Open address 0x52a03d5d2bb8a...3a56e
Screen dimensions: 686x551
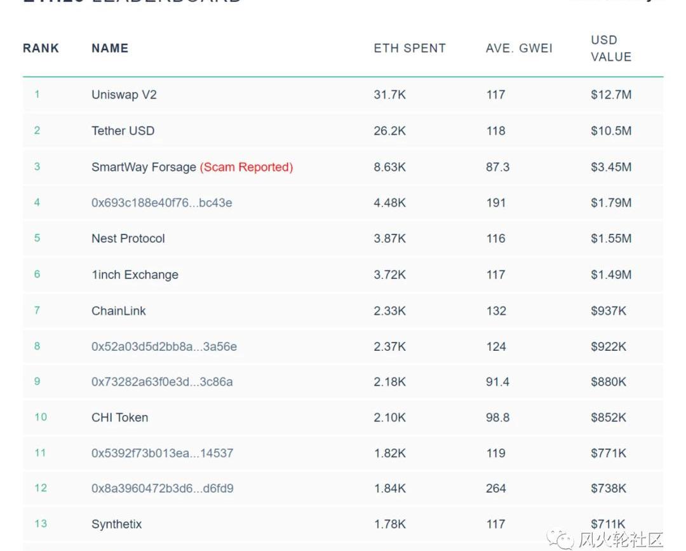tap(164, 346)
